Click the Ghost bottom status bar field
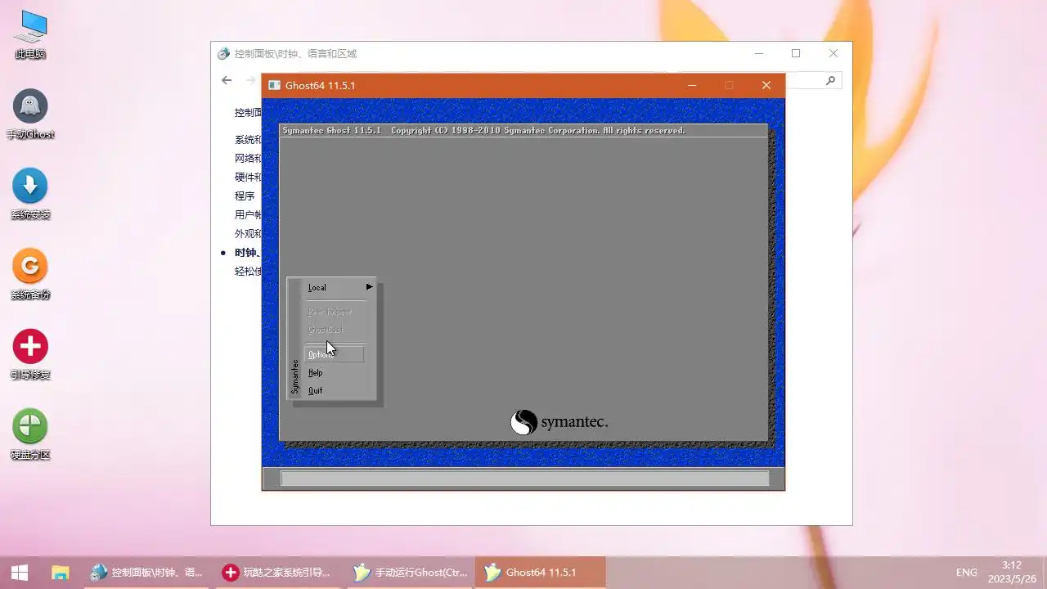The height and width of the screenshot is (589, 1047). [x=524, y=479]
